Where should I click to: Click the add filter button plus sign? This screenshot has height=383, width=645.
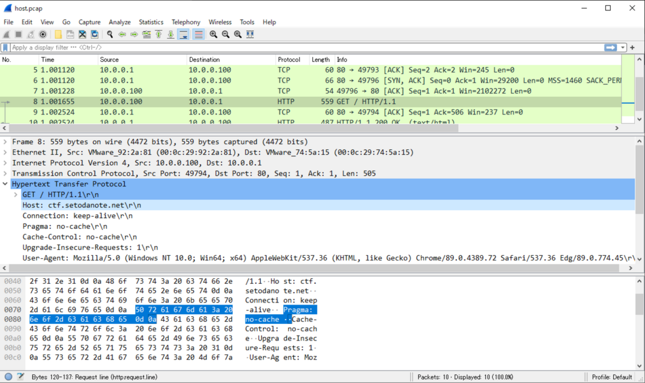pos(633,48)
